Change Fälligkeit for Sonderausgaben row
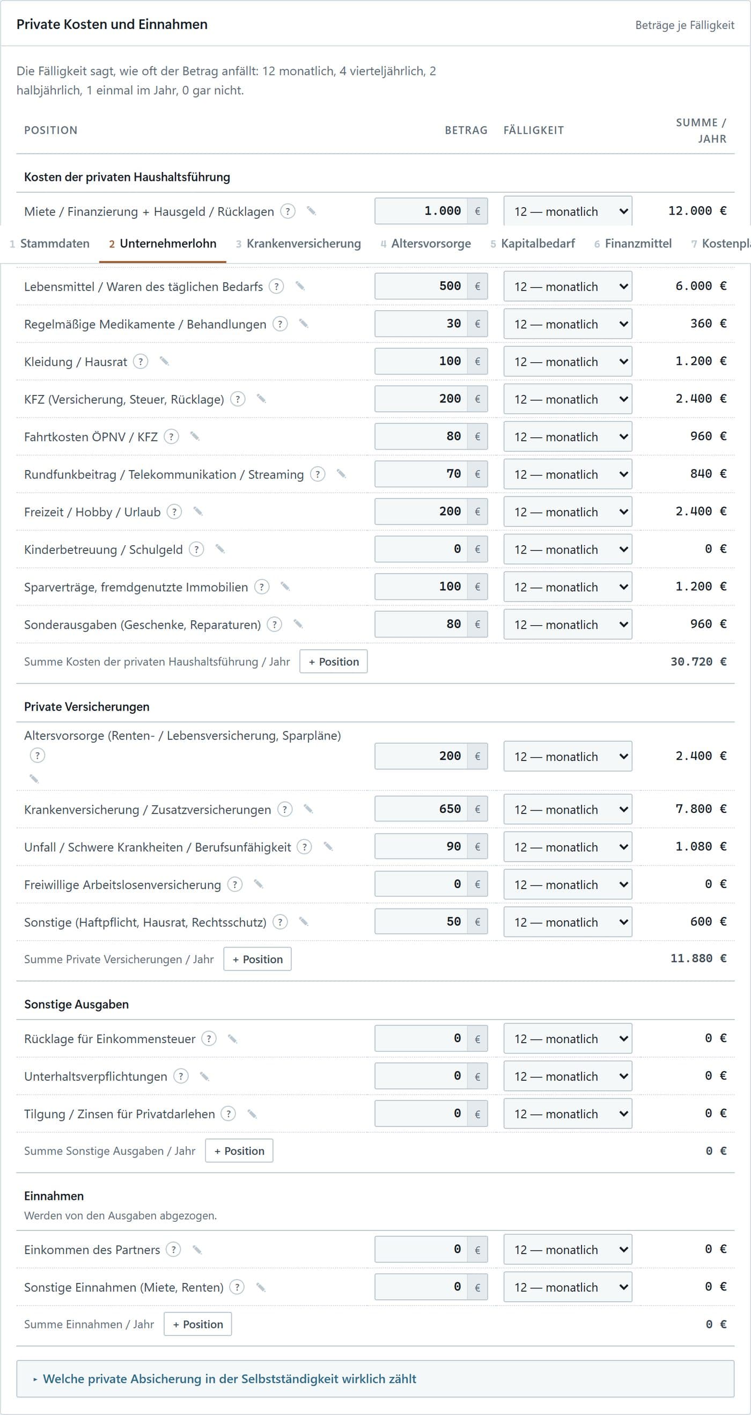 coord(568,625)
